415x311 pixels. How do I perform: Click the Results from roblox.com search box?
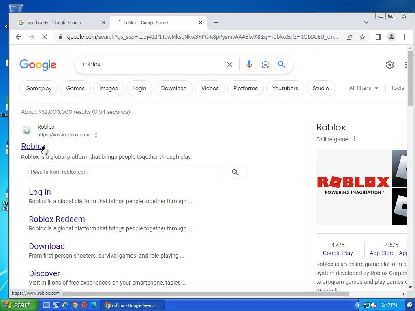(x=125, y=172)
